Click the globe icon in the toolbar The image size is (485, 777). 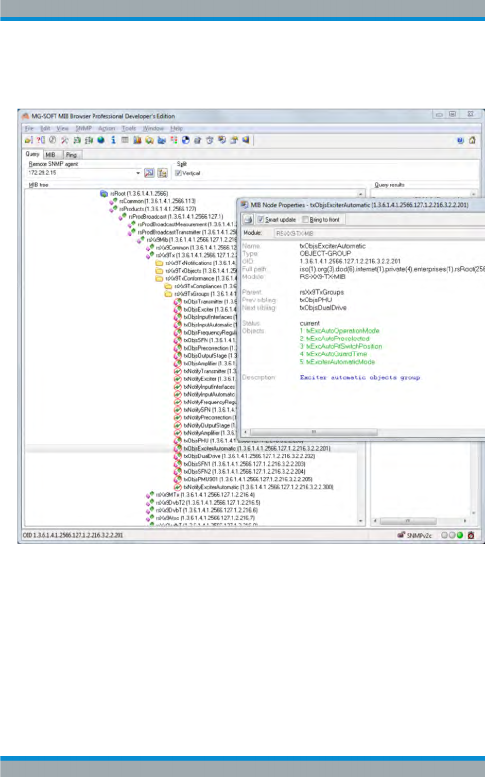pyautogui.click(x=101, y=140)
